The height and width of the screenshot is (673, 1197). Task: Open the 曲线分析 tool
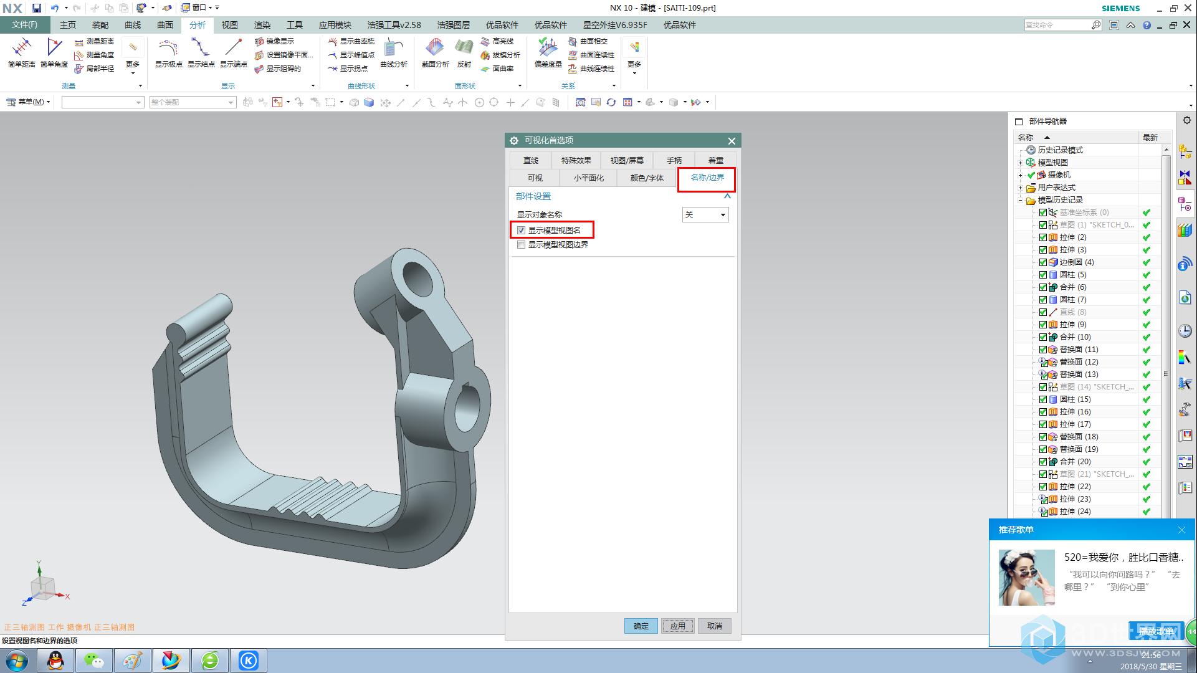[394, 52]
